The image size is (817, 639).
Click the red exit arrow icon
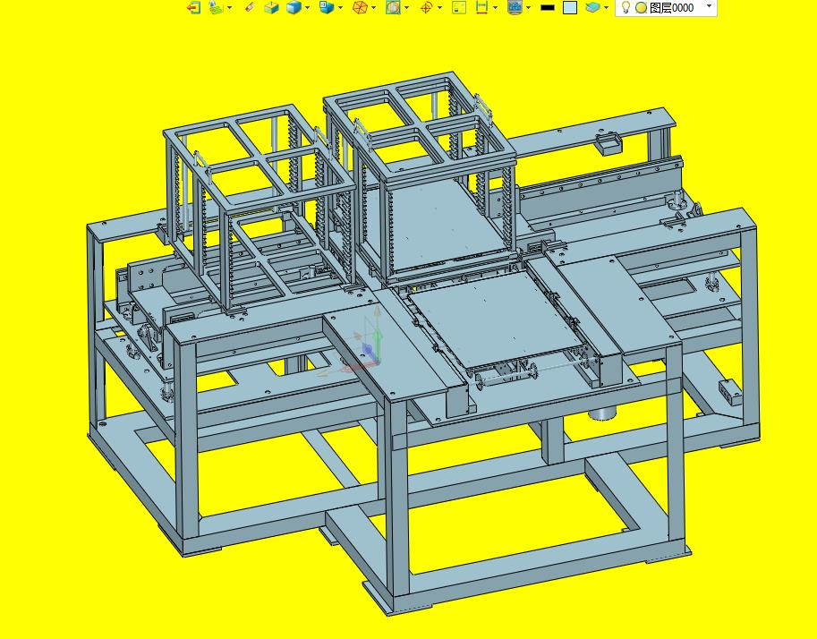[x=194, y=7]
